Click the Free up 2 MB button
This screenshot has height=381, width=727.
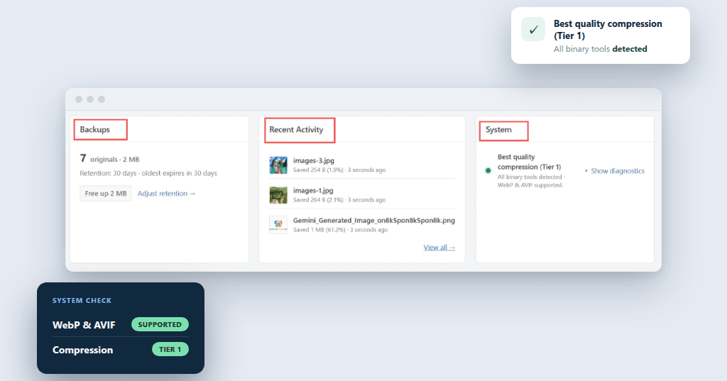coord(106,193)
